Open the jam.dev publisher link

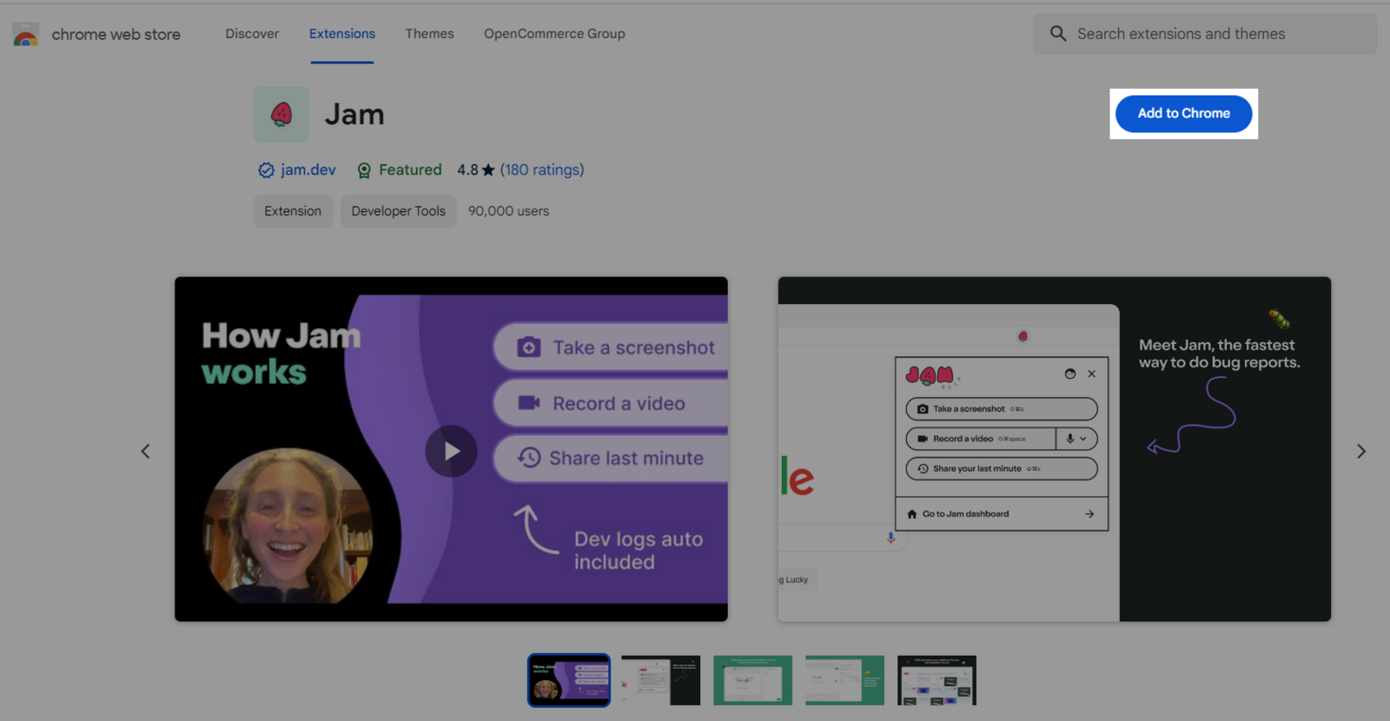(x=308, y=170)
